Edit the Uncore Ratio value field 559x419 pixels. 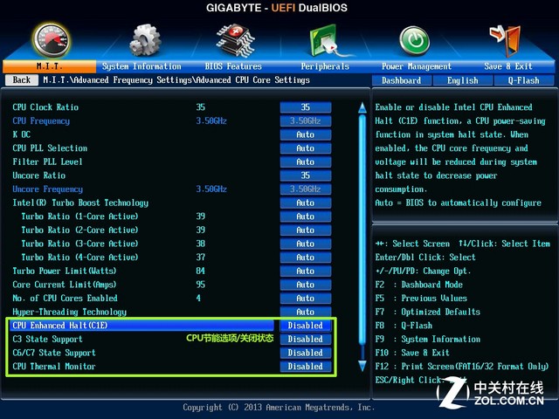[x=306, y=175]
